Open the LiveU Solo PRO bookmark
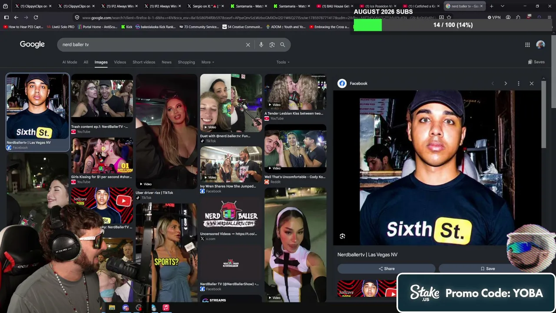 (60, 27)
